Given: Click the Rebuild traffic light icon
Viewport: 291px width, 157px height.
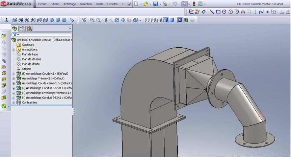Looking at the screenshot, I should click(x=194, y=4).
